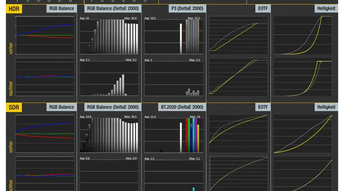Open the SDR vorher EOTF curve chart
The image size is (341, 191).
point(239,133)
